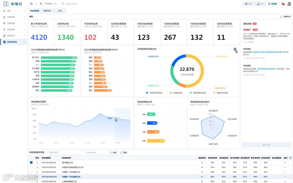Click the home icon in the breadcrumb bar
Screen dimensions: 293x183
pos(31,4)
